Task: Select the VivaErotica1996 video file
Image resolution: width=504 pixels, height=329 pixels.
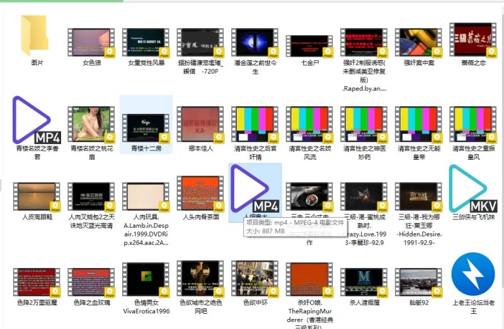Action: pos(146,279)
